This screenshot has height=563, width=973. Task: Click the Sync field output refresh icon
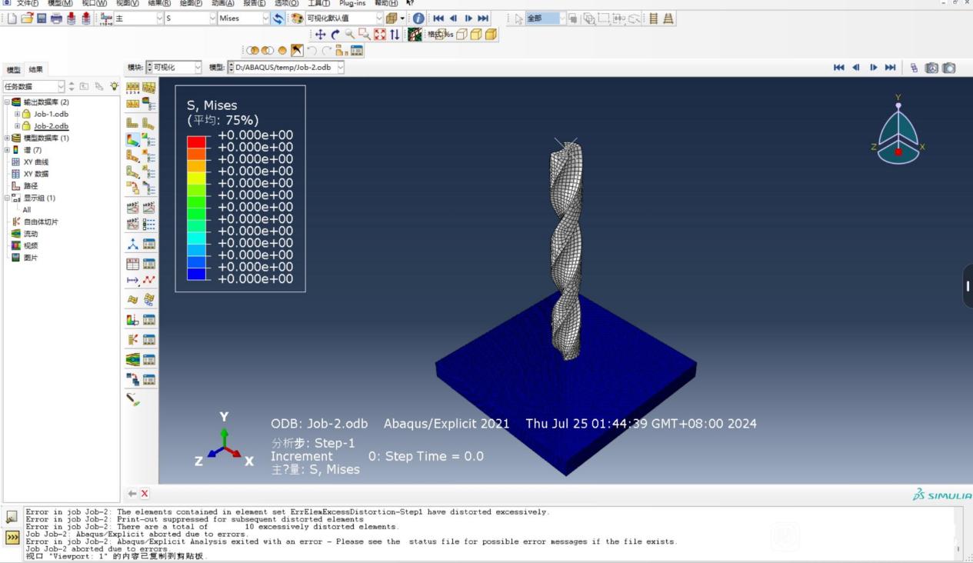click(x=278, y=18)
